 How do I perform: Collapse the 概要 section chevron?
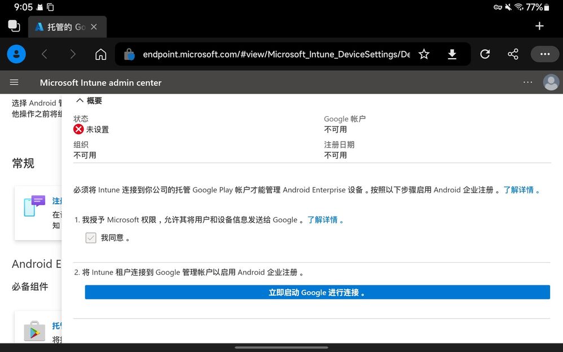point(80,100)
